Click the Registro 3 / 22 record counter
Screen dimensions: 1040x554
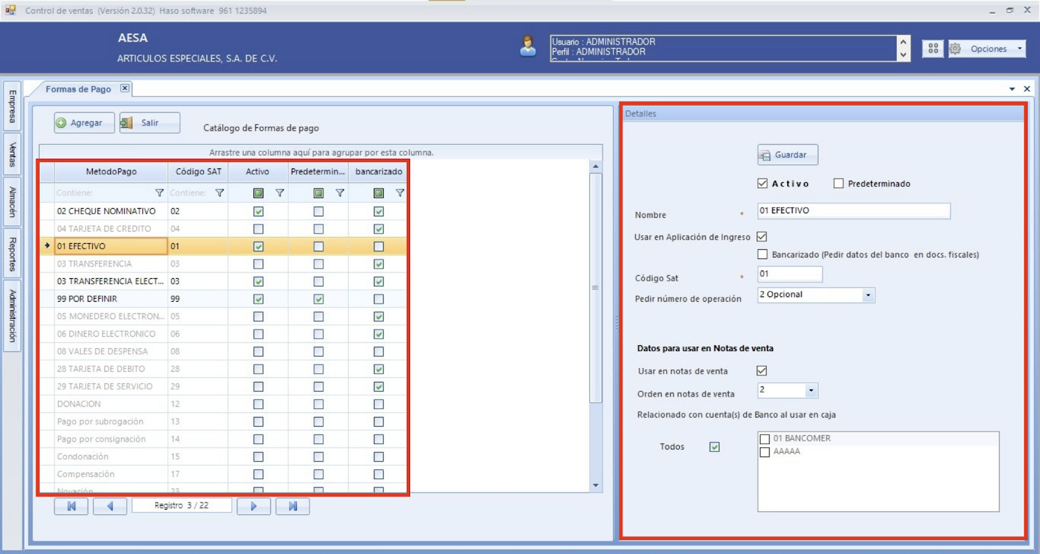(x=181, y=506)
